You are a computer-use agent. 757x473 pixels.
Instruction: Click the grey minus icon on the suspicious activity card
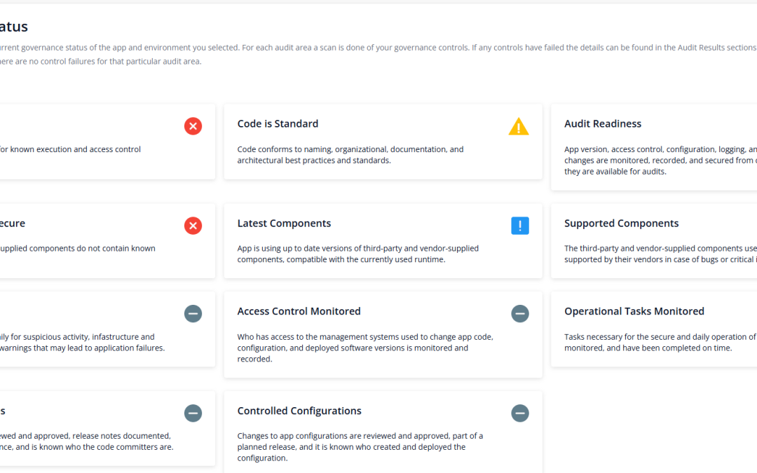(193, 313)
